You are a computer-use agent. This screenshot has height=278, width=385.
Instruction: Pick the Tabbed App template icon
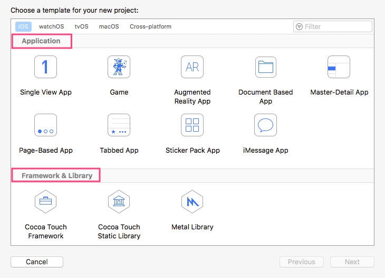(119, 125)
